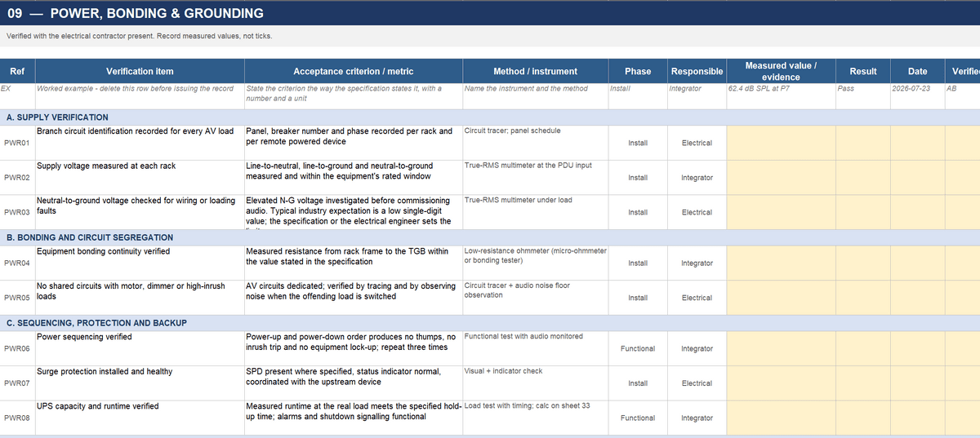Select reference cell PWR08
This screenshot has height=438, width=980.
click(17, 418)
